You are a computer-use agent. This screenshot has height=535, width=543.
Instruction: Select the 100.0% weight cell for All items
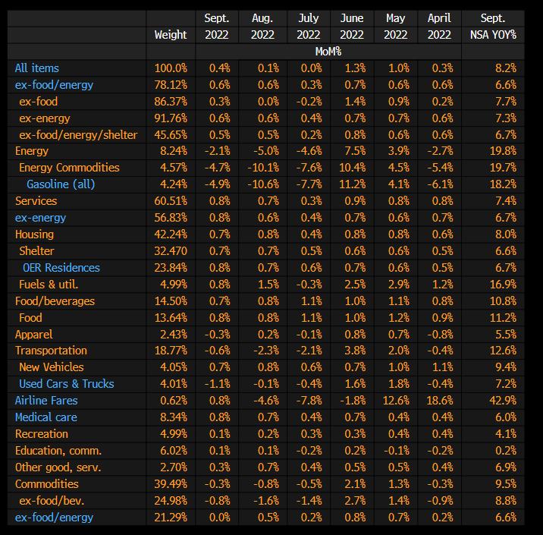coord(171,68)
